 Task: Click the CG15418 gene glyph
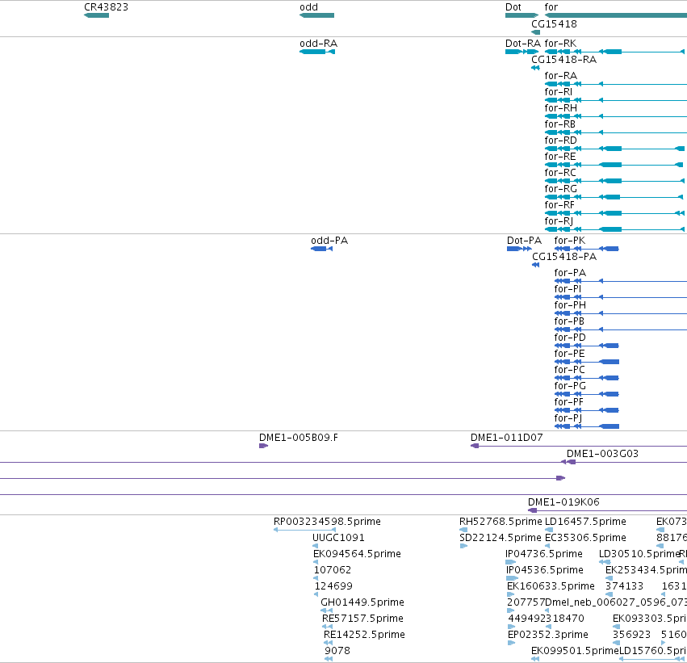pyautogui.click(x=535, y=32)
